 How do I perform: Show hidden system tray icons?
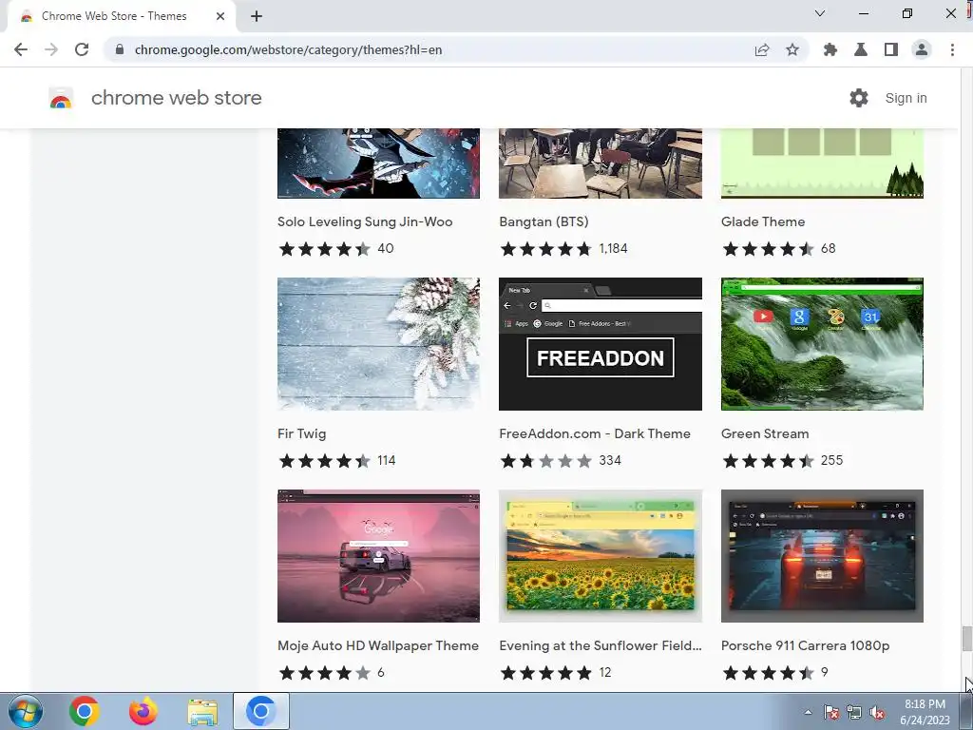click(808, 712)
